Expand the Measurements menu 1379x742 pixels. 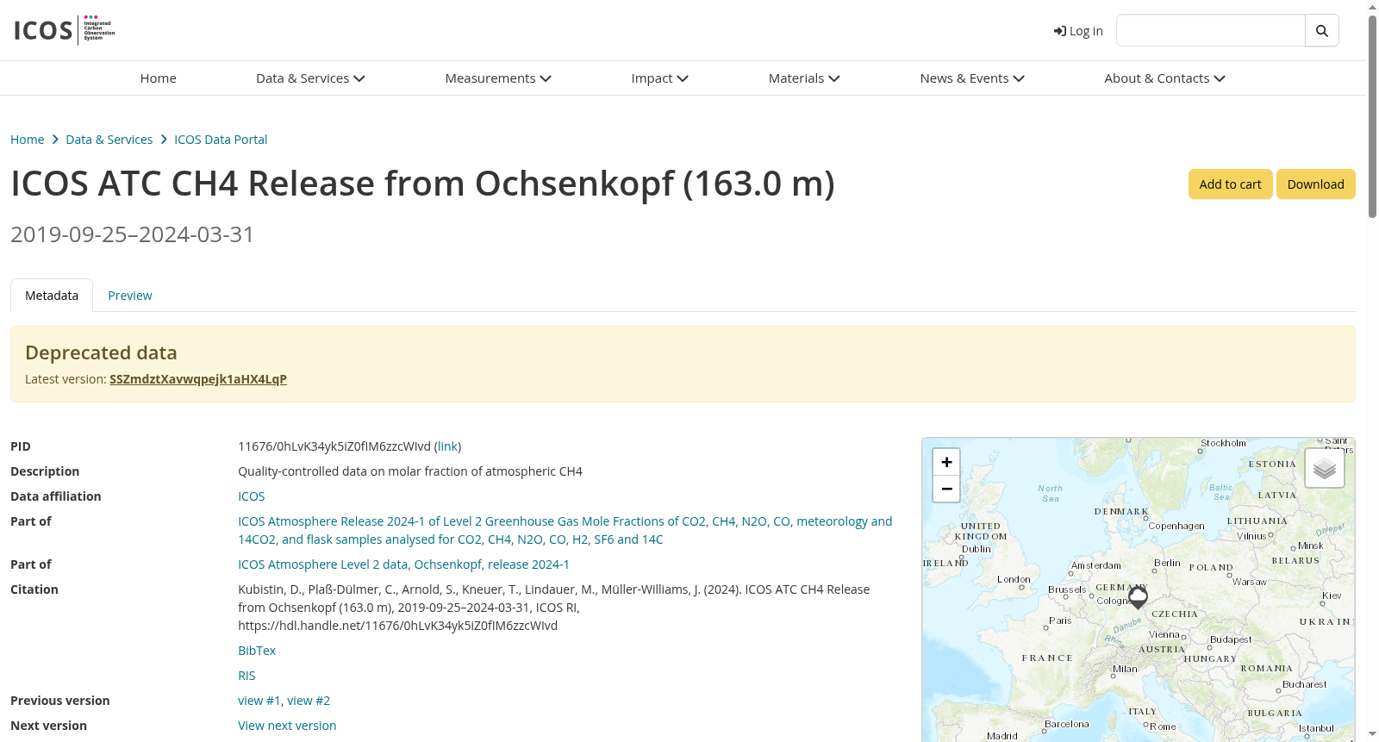(x=498, y=78)
